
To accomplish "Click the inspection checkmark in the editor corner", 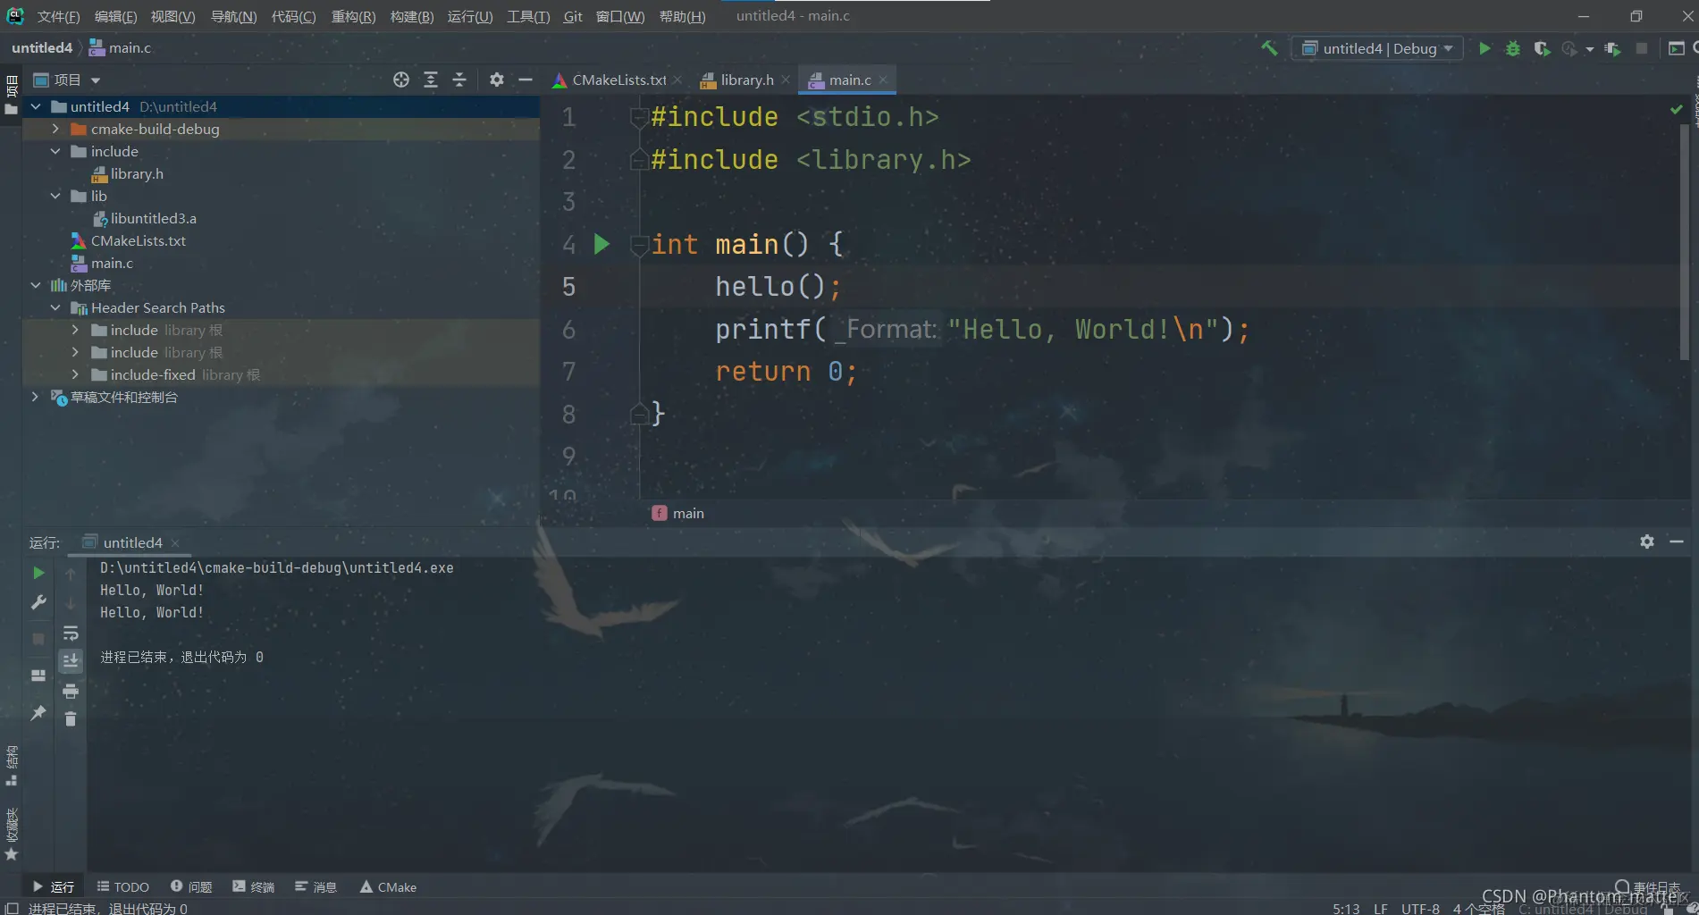I will [1677, 109].
